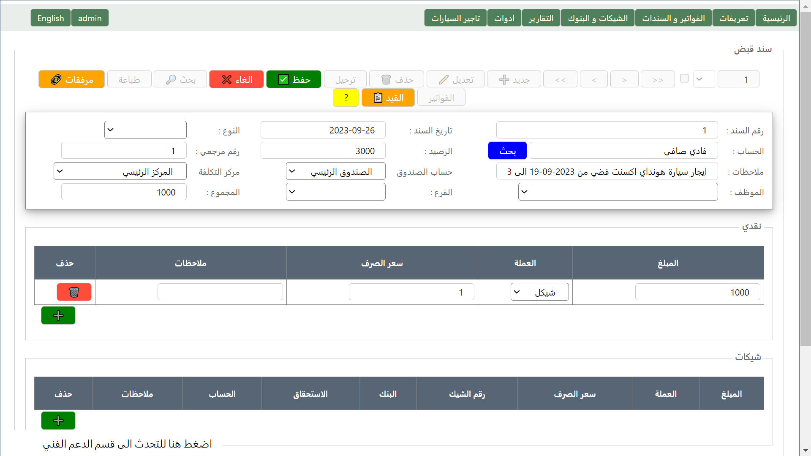Toggle the checkbox next to voucher number selector
This screenshot has width=811, height=456.
[685, 79]
